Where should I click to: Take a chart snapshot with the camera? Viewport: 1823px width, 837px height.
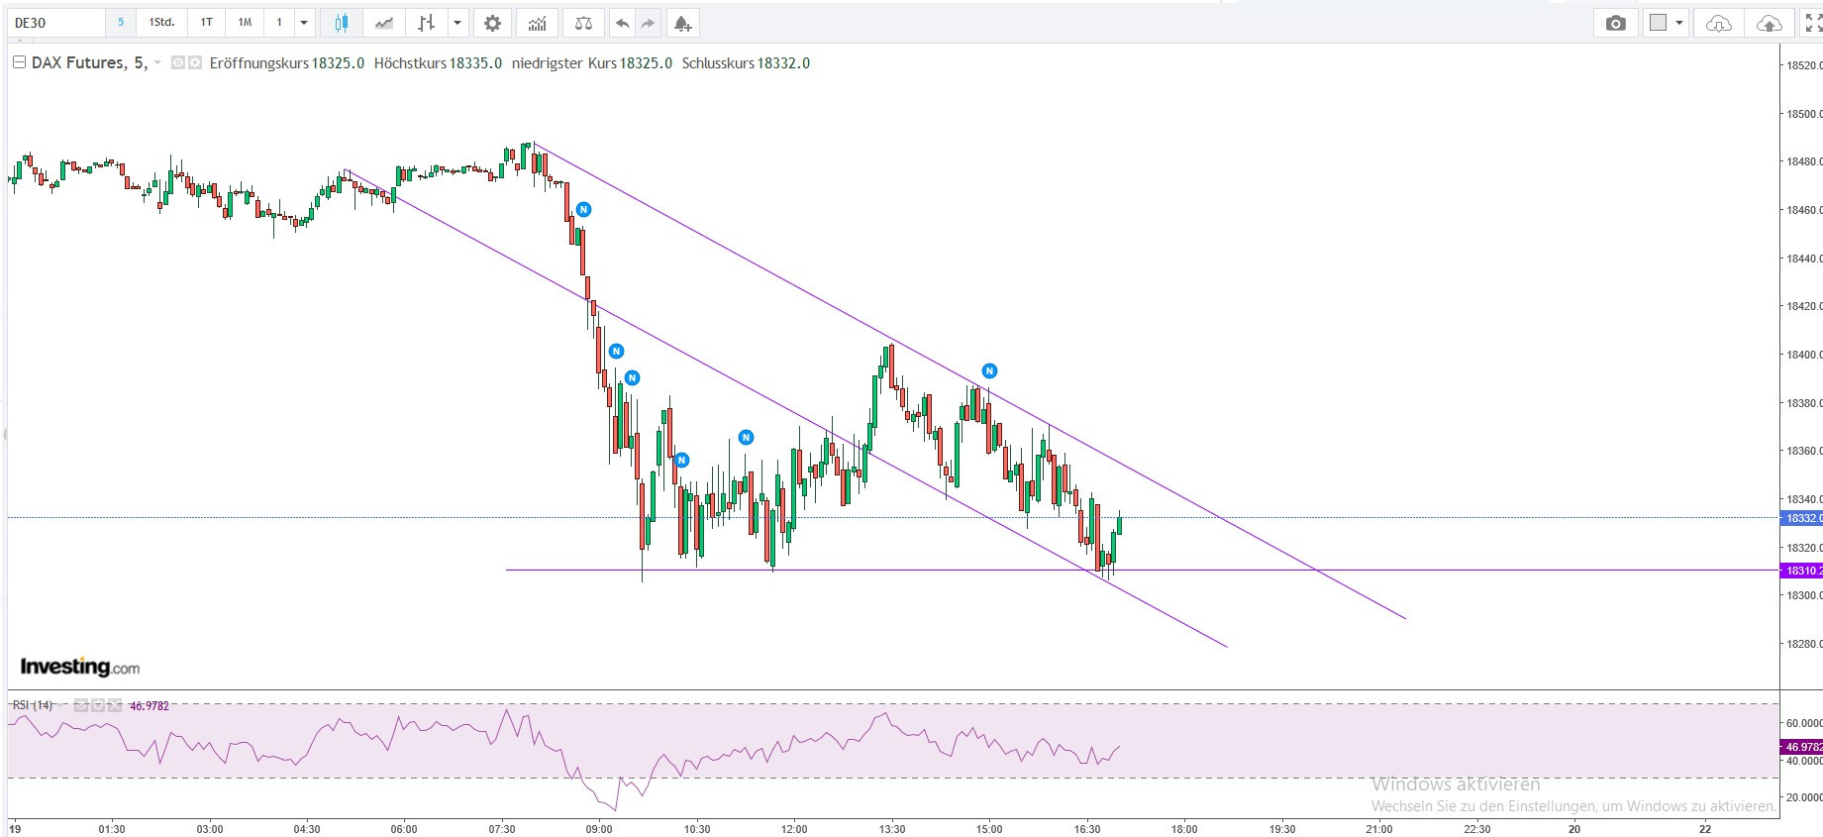click(1615, 23)
